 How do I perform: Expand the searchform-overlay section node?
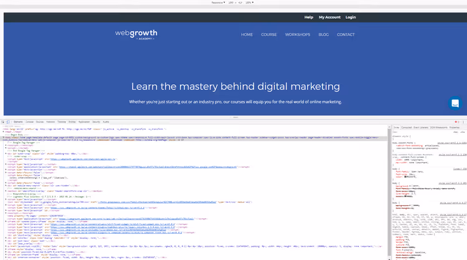point(6,191)
